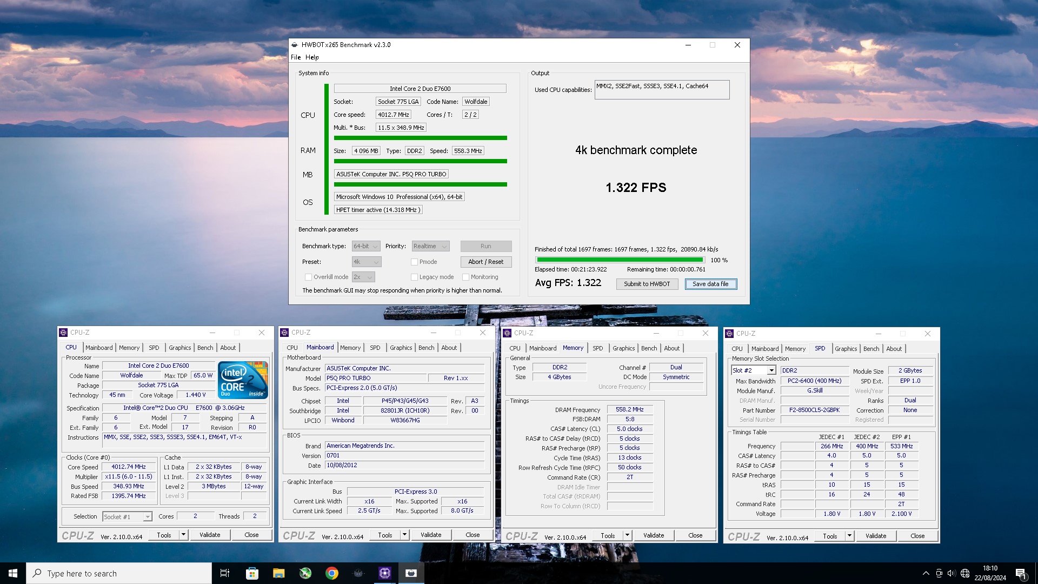Click the benchmark 100% progress bar
The height and width of the screenshot is (584, 1038).
620,260
